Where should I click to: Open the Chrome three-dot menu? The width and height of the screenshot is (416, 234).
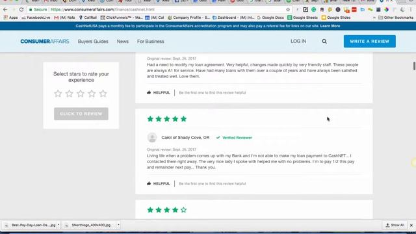point(411,10)
